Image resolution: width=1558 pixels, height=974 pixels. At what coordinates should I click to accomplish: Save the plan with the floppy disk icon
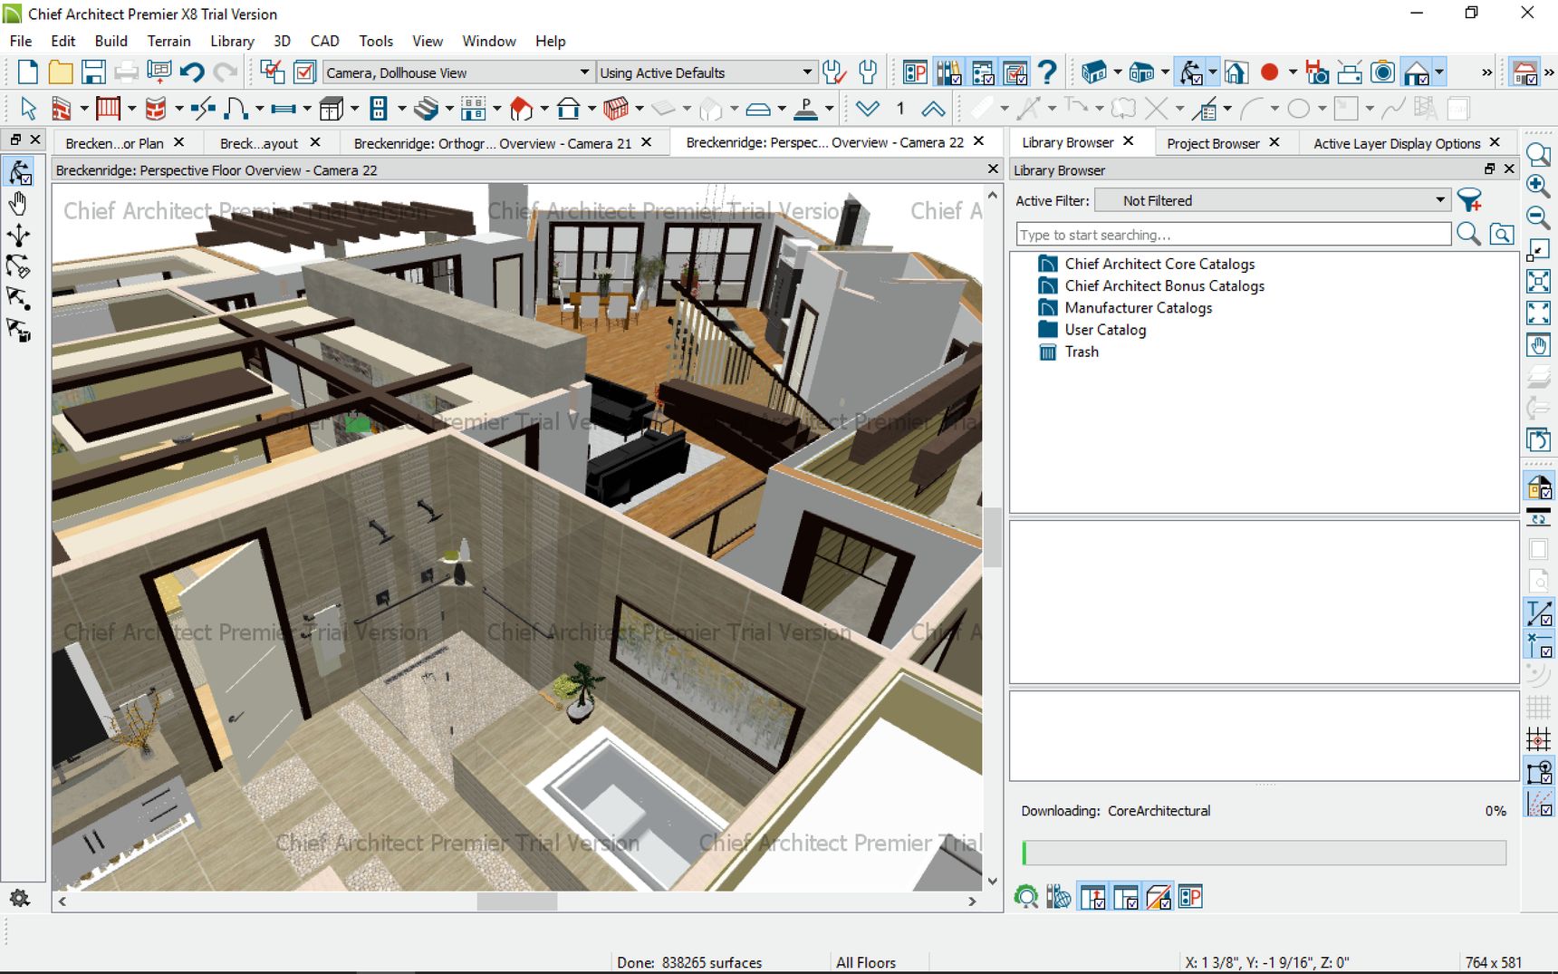(93, 72)
